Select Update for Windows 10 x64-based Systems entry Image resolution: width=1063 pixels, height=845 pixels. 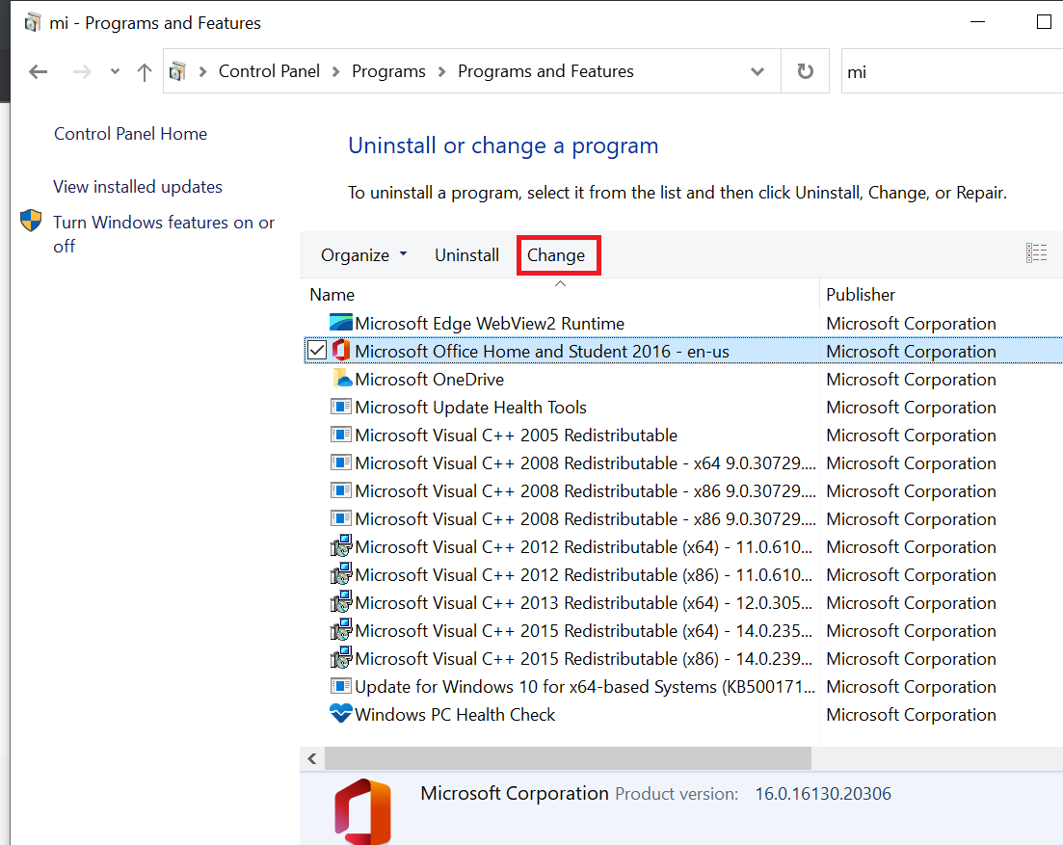click(585, 686)
